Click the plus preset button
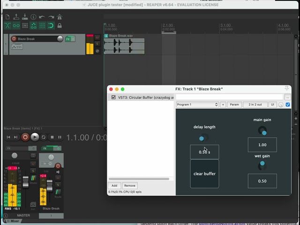Image resolution: width=300 pixels, height=225 pixels. (223, 105)
